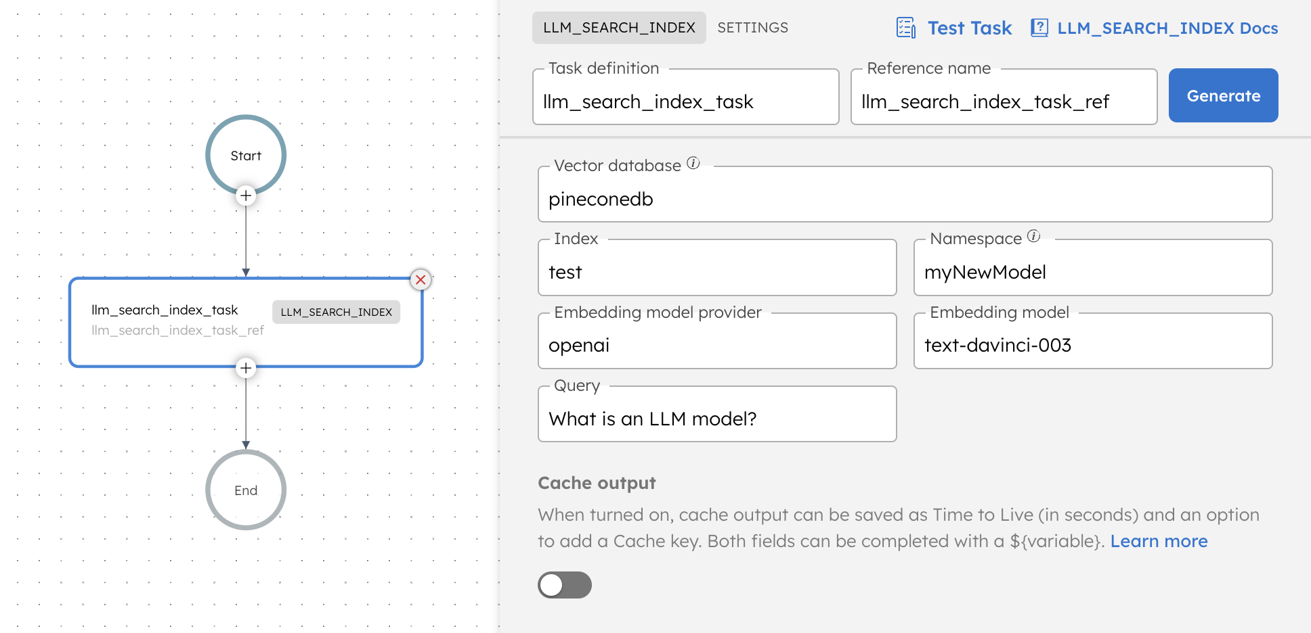Image resolution: width=1311 pixels, height=633 pixels.
Task: Click the Task definition input field
Action: 686,97
